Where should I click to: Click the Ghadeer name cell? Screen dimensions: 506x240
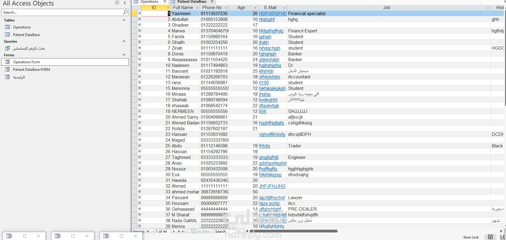pyautogui.click(x=185, y=25)
